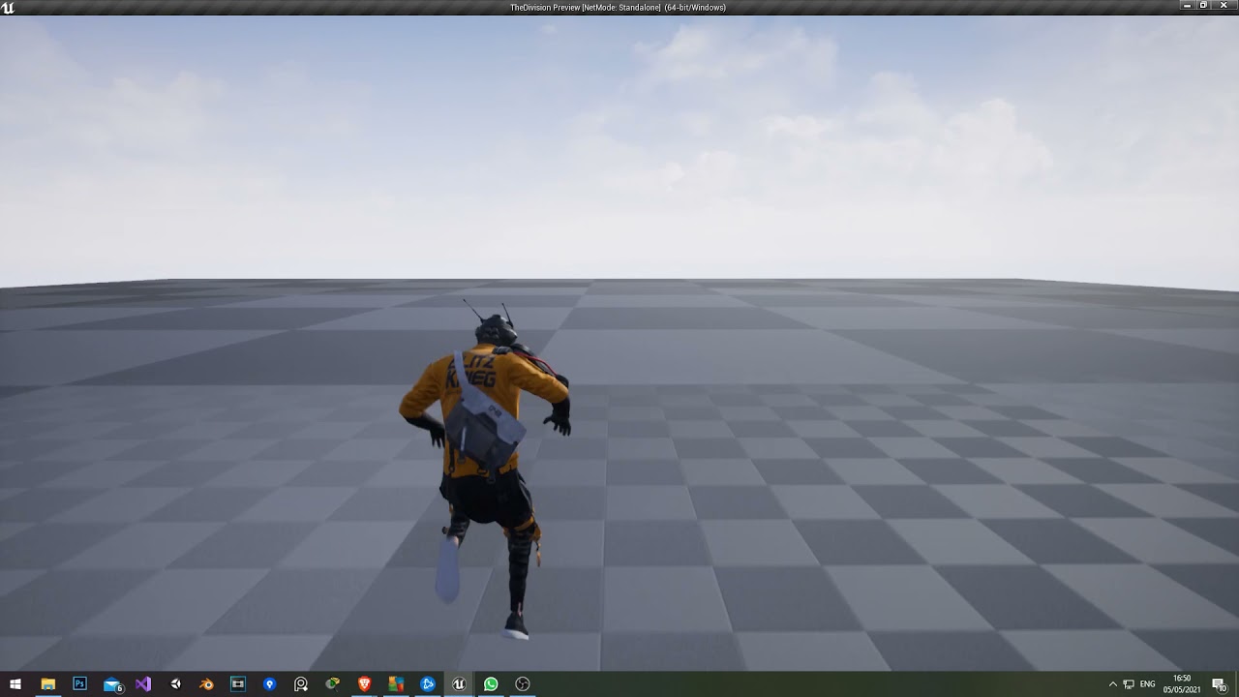Open File Explorer from the taskbar
The height and width of the screenshot is (697, 1239).
[47, 684]
